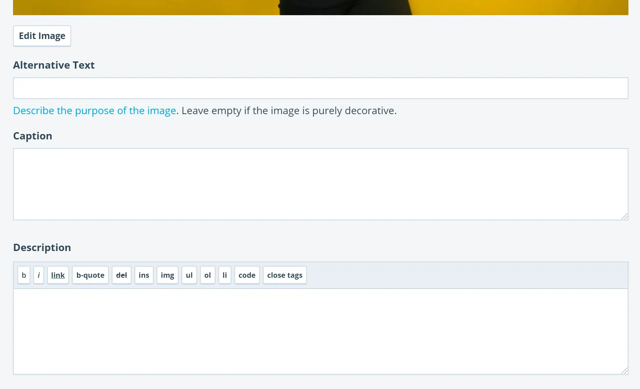The width and height of the screenshot is (640, 389).
Task: Start an unordered list with ul
Action: [189, 275]
